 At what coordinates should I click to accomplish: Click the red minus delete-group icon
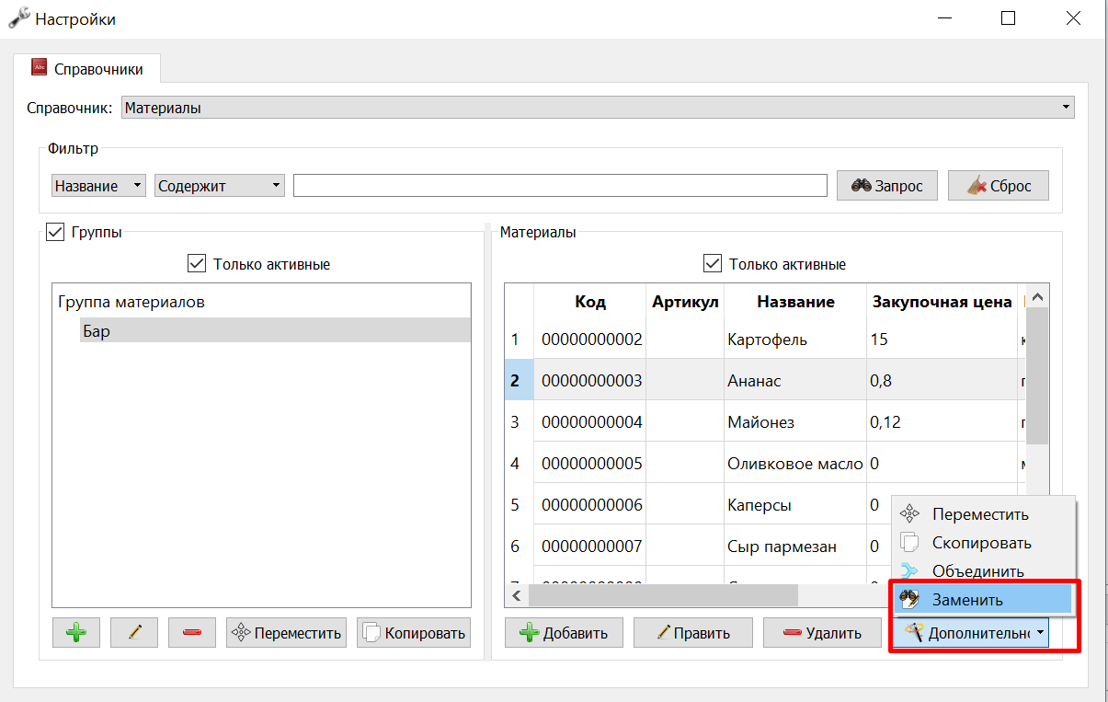192,632
